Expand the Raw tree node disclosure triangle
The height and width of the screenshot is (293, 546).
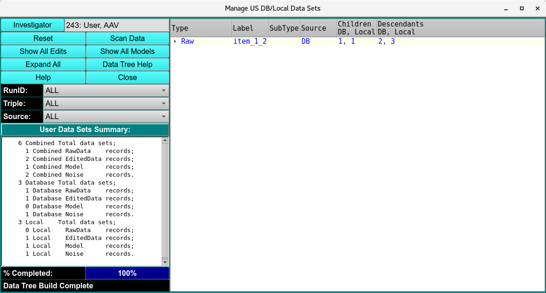tap(175, 41)
